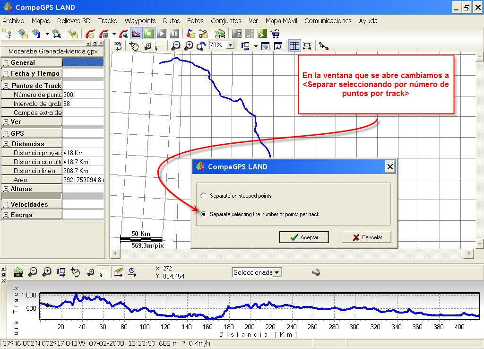Viewport: 484px width, 349px height.
Task: Click zoom out magnifier in map toolbar
Action: pyautogui.click(x=176, y=46)
